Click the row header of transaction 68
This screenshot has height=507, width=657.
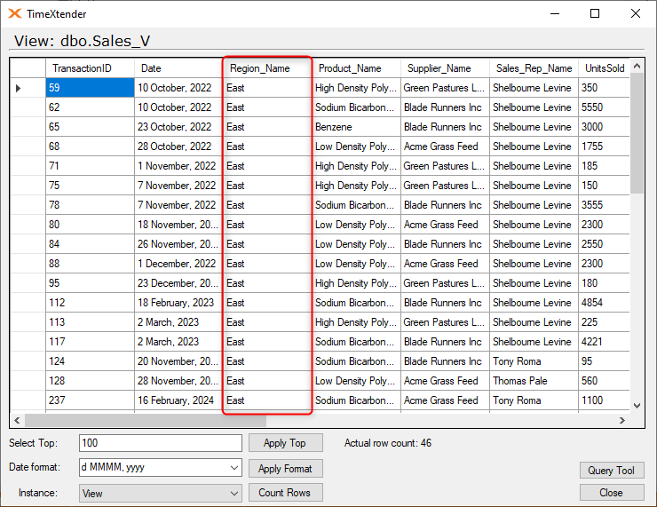pyautogui.click(x=28, y=147)
